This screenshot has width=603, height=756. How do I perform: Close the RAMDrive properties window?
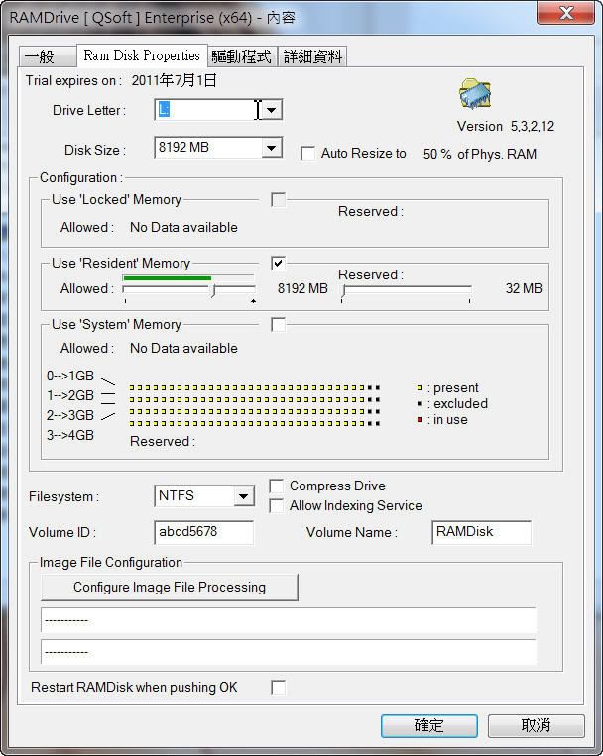566,13
